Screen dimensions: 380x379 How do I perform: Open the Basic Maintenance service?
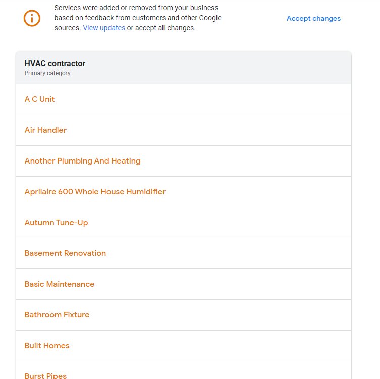(60, 284)
